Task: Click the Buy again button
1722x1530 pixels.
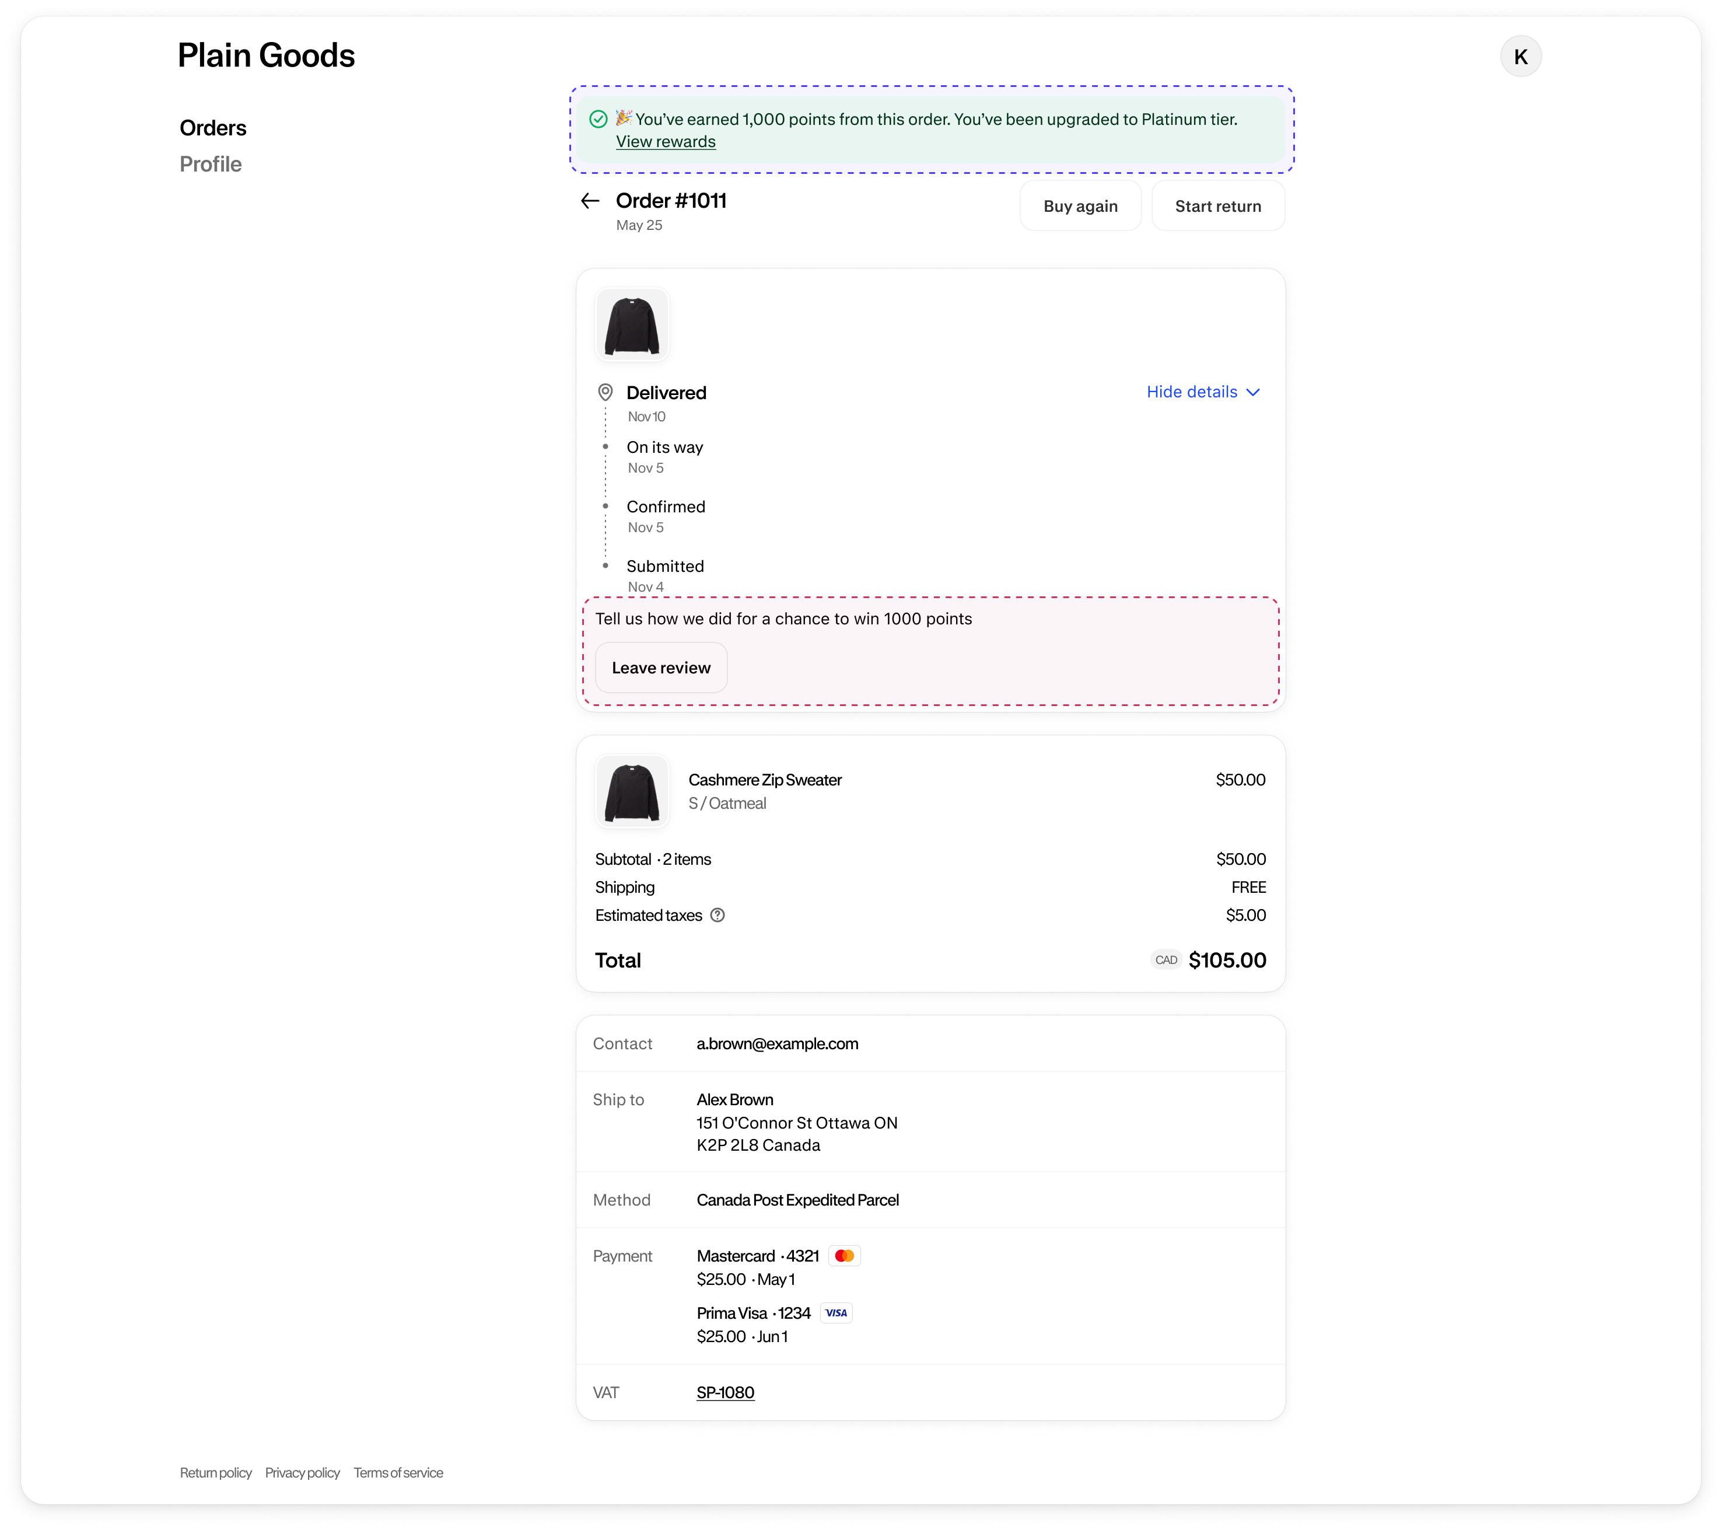Action: (x=1080, y=205)
